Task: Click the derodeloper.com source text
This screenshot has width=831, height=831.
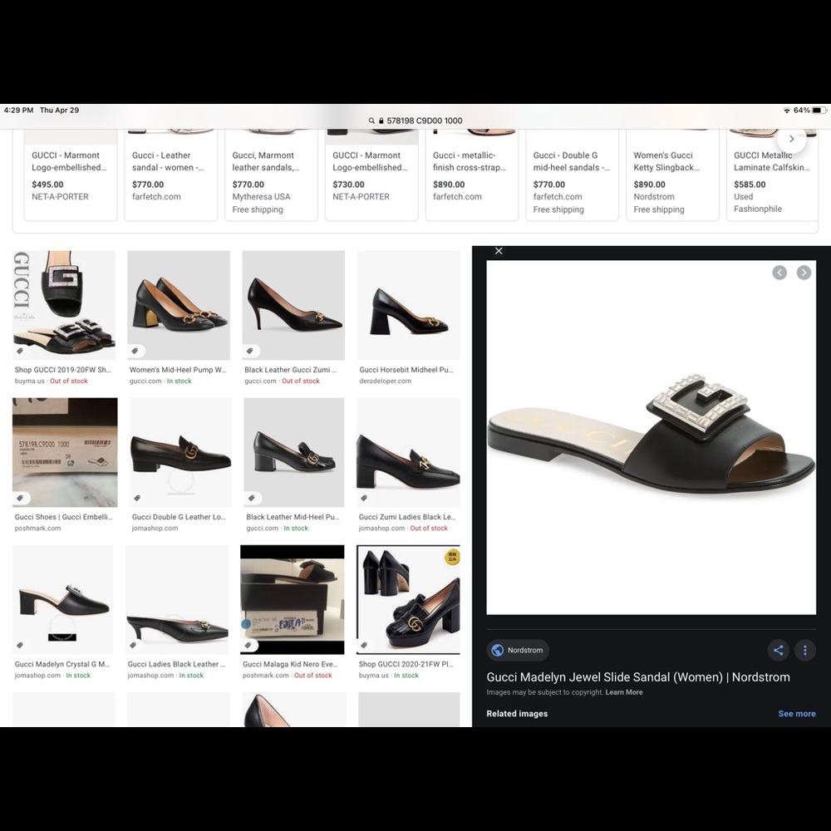Action: [386, 381]
